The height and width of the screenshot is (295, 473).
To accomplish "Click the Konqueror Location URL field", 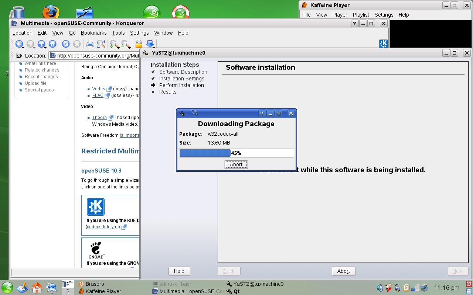I will [x=94, y=56].
